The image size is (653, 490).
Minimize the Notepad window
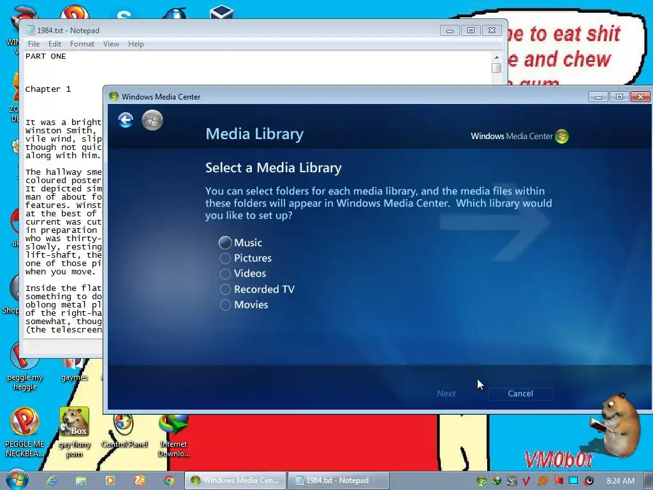[x=450, y=31]
